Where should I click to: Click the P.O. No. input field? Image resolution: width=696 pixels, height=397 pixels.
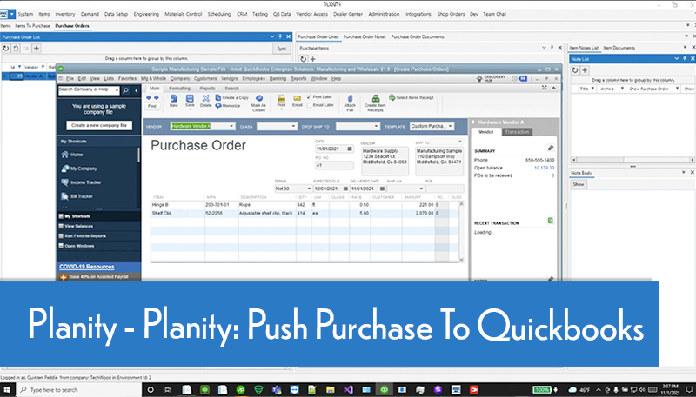pyautogui.click(x=331, y=163)
